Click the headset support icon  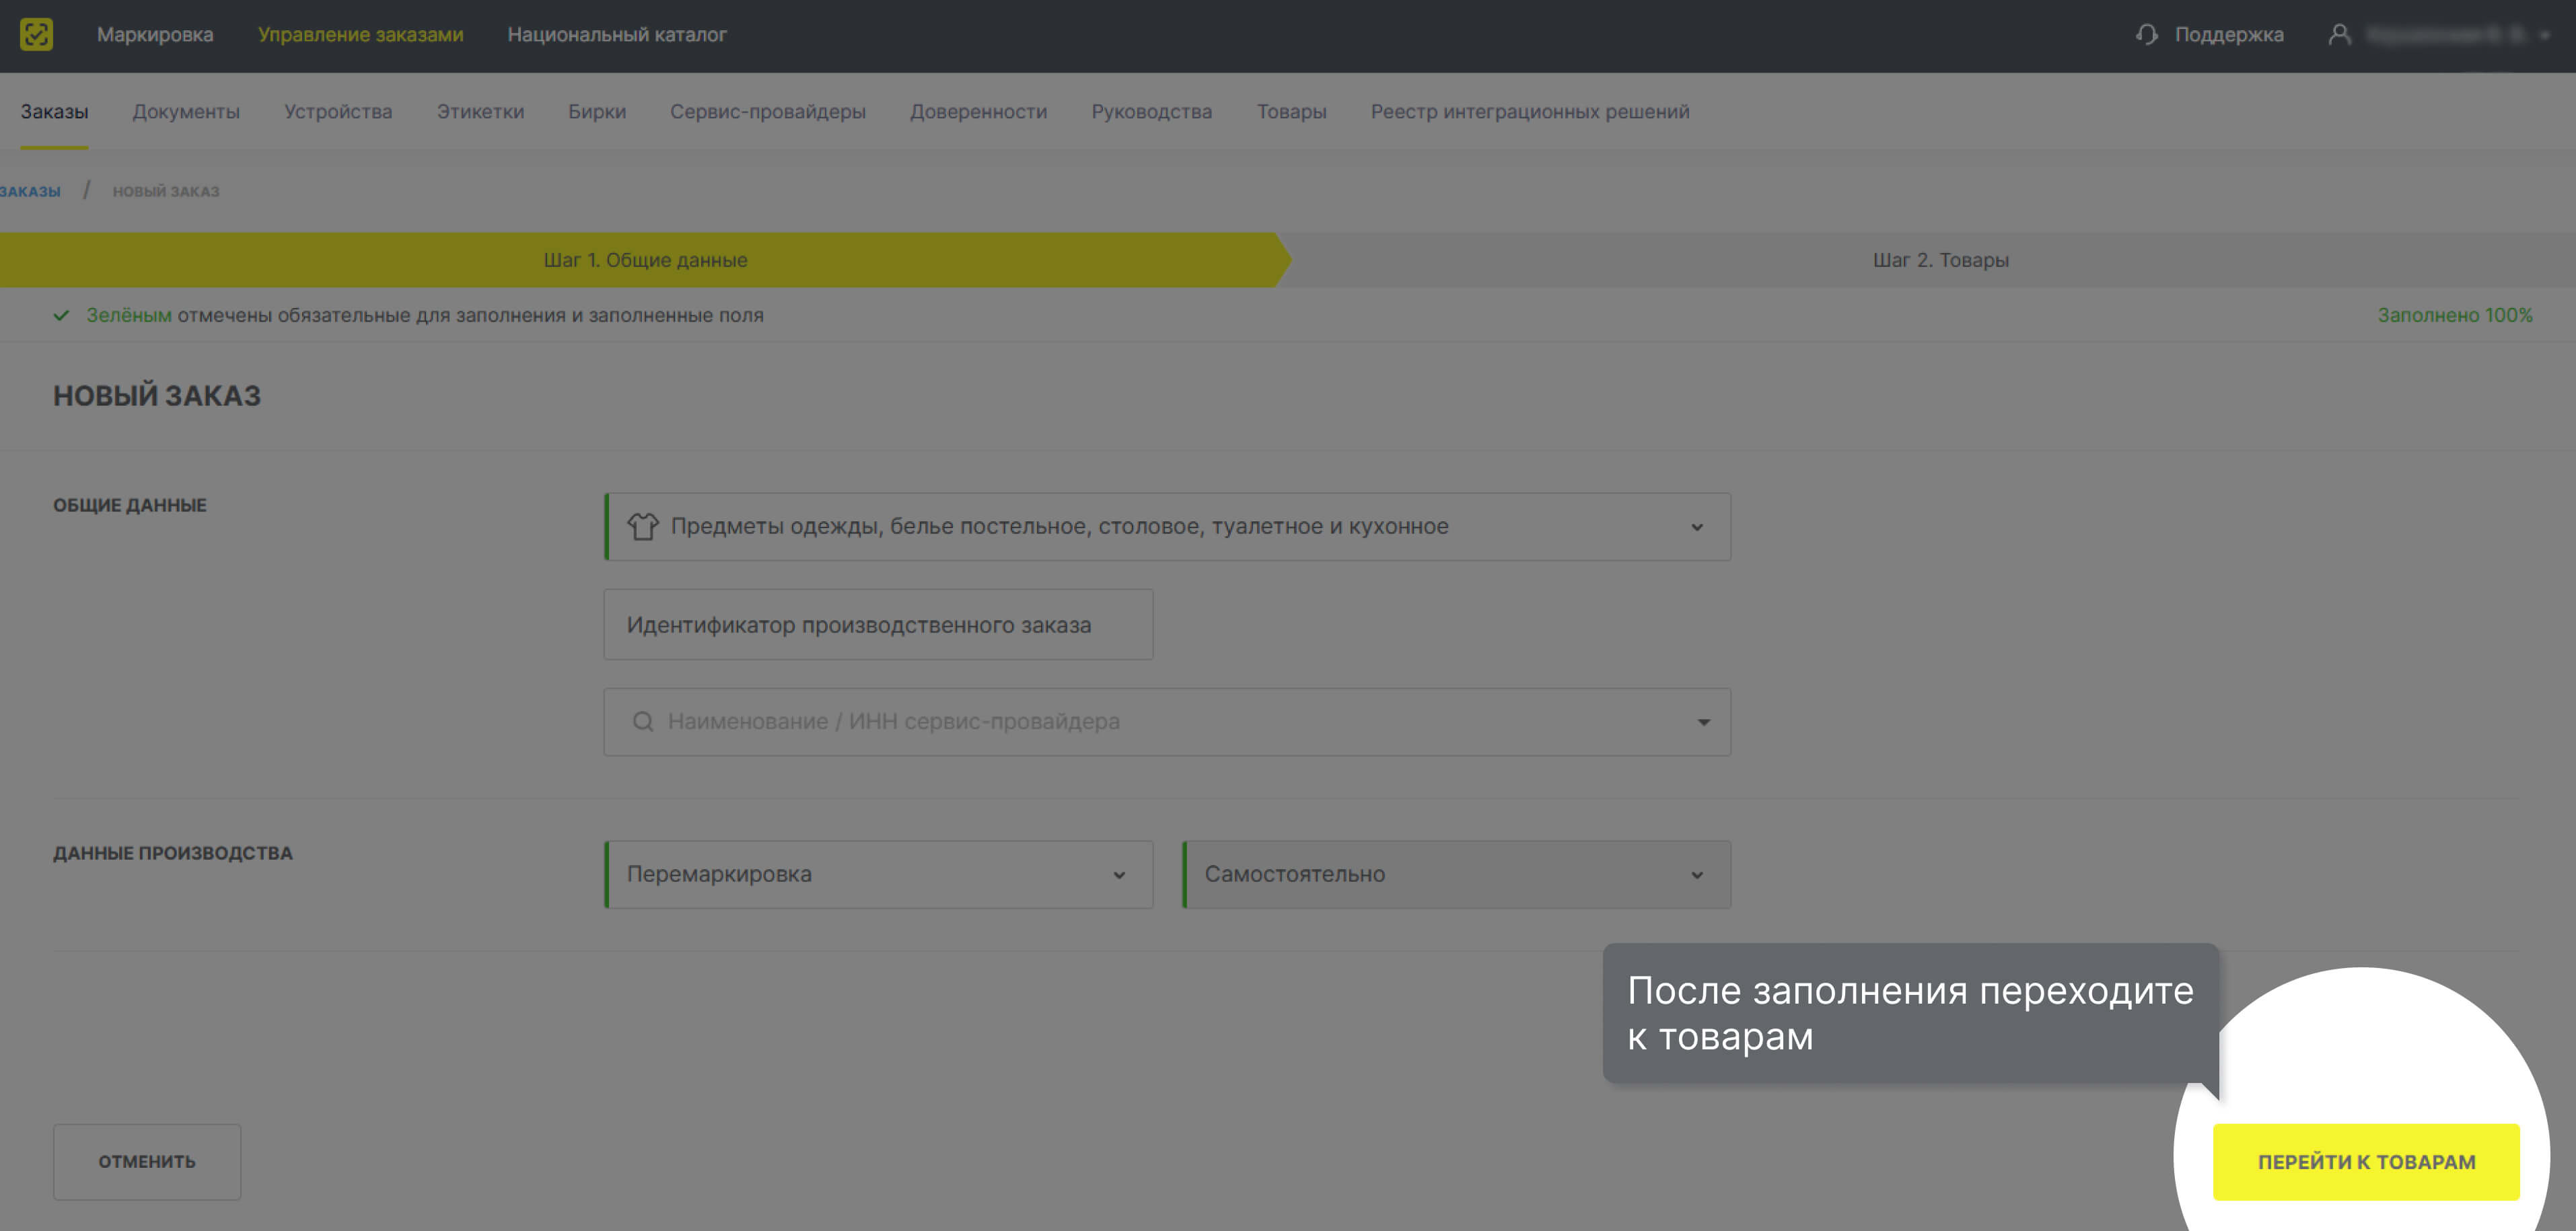[2146, 34]
